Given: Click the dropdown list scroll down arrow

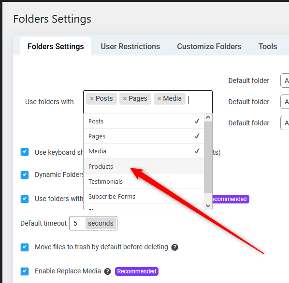Looking at the screenshot, I should click(208, 206).
